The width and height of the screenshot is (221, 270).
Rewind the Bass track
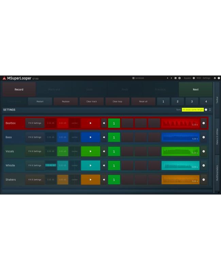104,137
